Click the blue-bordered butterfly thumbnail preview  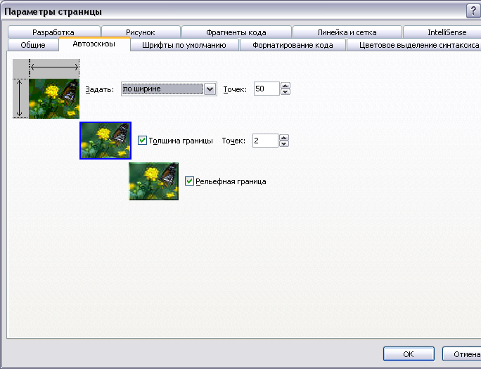pyautogui.click(x=105, y=141)
